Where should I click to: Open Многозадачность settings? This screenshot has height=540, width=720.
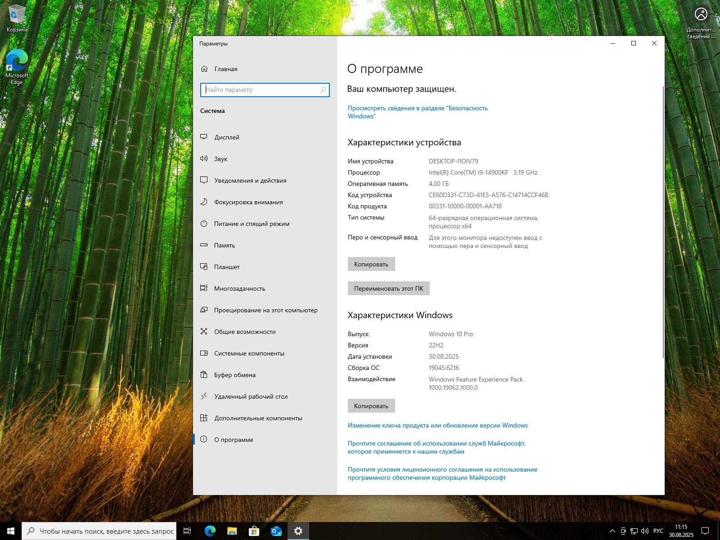(265, 288)
